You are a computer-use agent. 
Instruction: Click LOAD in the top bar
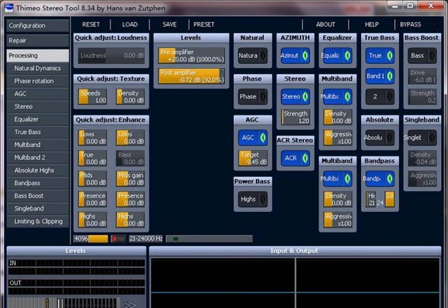tap(130, 25)
